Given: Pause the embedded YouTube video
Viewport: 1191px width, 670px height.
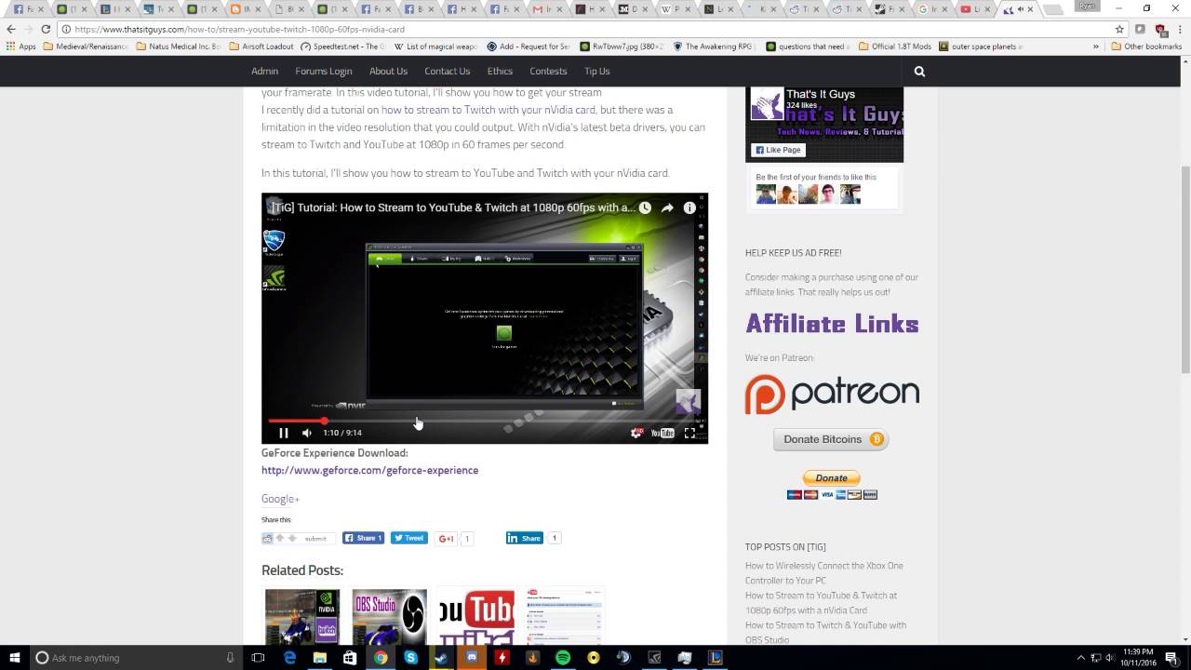Looking at the screenshot, I should point(284,433).
